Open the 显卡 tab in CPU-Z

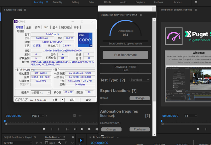click(x=55, y=27)
